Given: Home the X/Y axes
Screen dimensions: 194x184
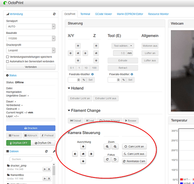Looking at the screenshot, I should [78, 53].
